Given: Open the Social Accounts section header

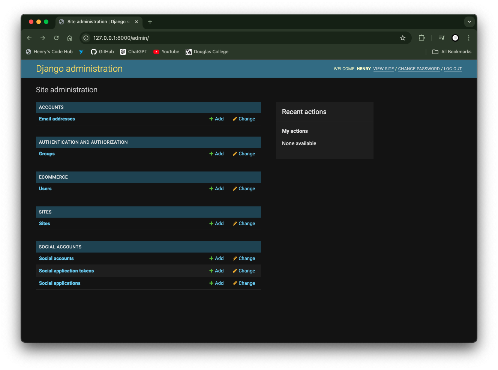Looking at the screenshot, I should [60, 247].
